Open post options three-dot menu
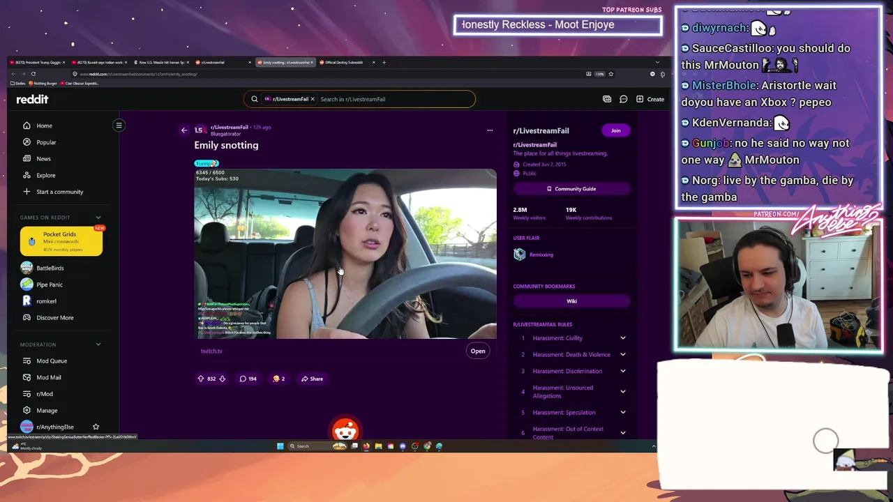Viewport: 893px width, 502px height. click(490, 130)
